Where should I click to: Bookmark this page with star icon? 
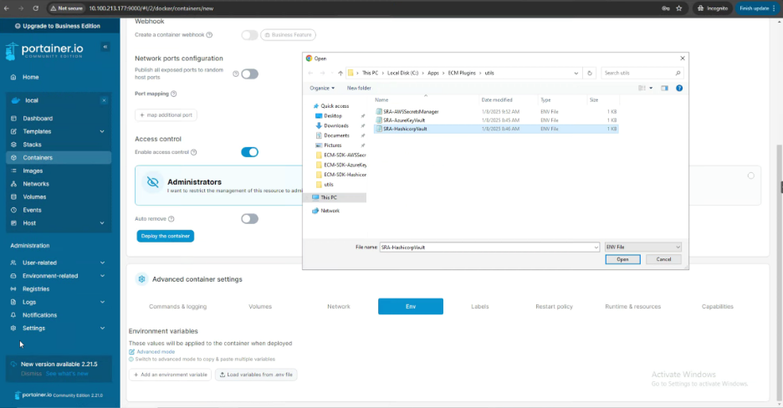[x=679, y=8]
